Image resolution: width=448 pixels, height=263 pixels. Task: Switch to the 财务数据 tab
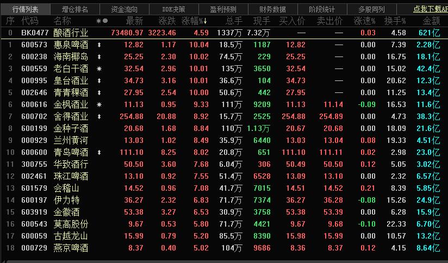point(272,9)
